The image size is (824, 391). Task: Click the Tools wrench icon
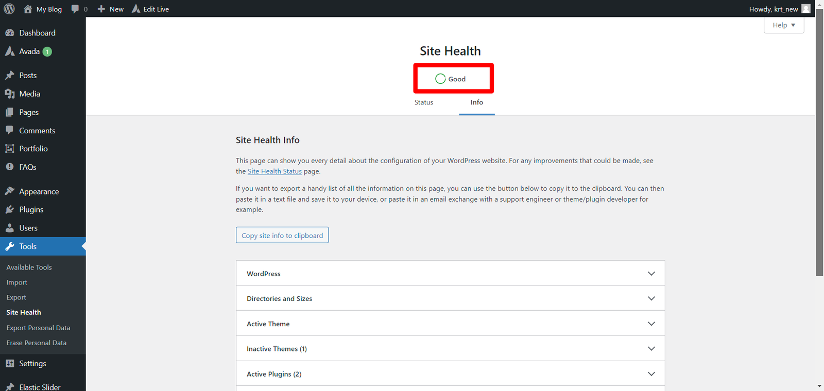tap(10, 246)
